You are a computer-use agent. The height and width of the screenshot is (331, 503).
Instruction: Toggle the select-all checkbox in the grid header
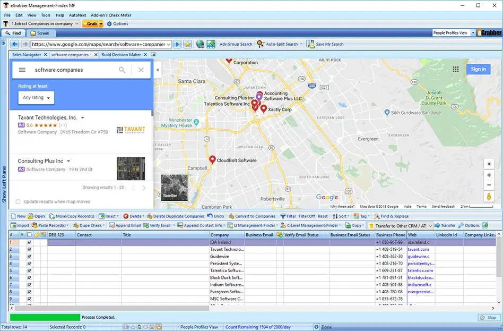click(x=29, y=235)
